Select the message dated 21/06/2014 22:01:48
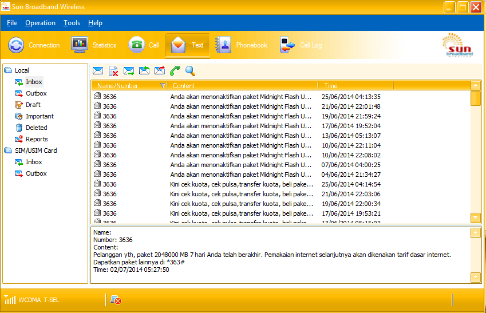 click(x=281, y=106)
